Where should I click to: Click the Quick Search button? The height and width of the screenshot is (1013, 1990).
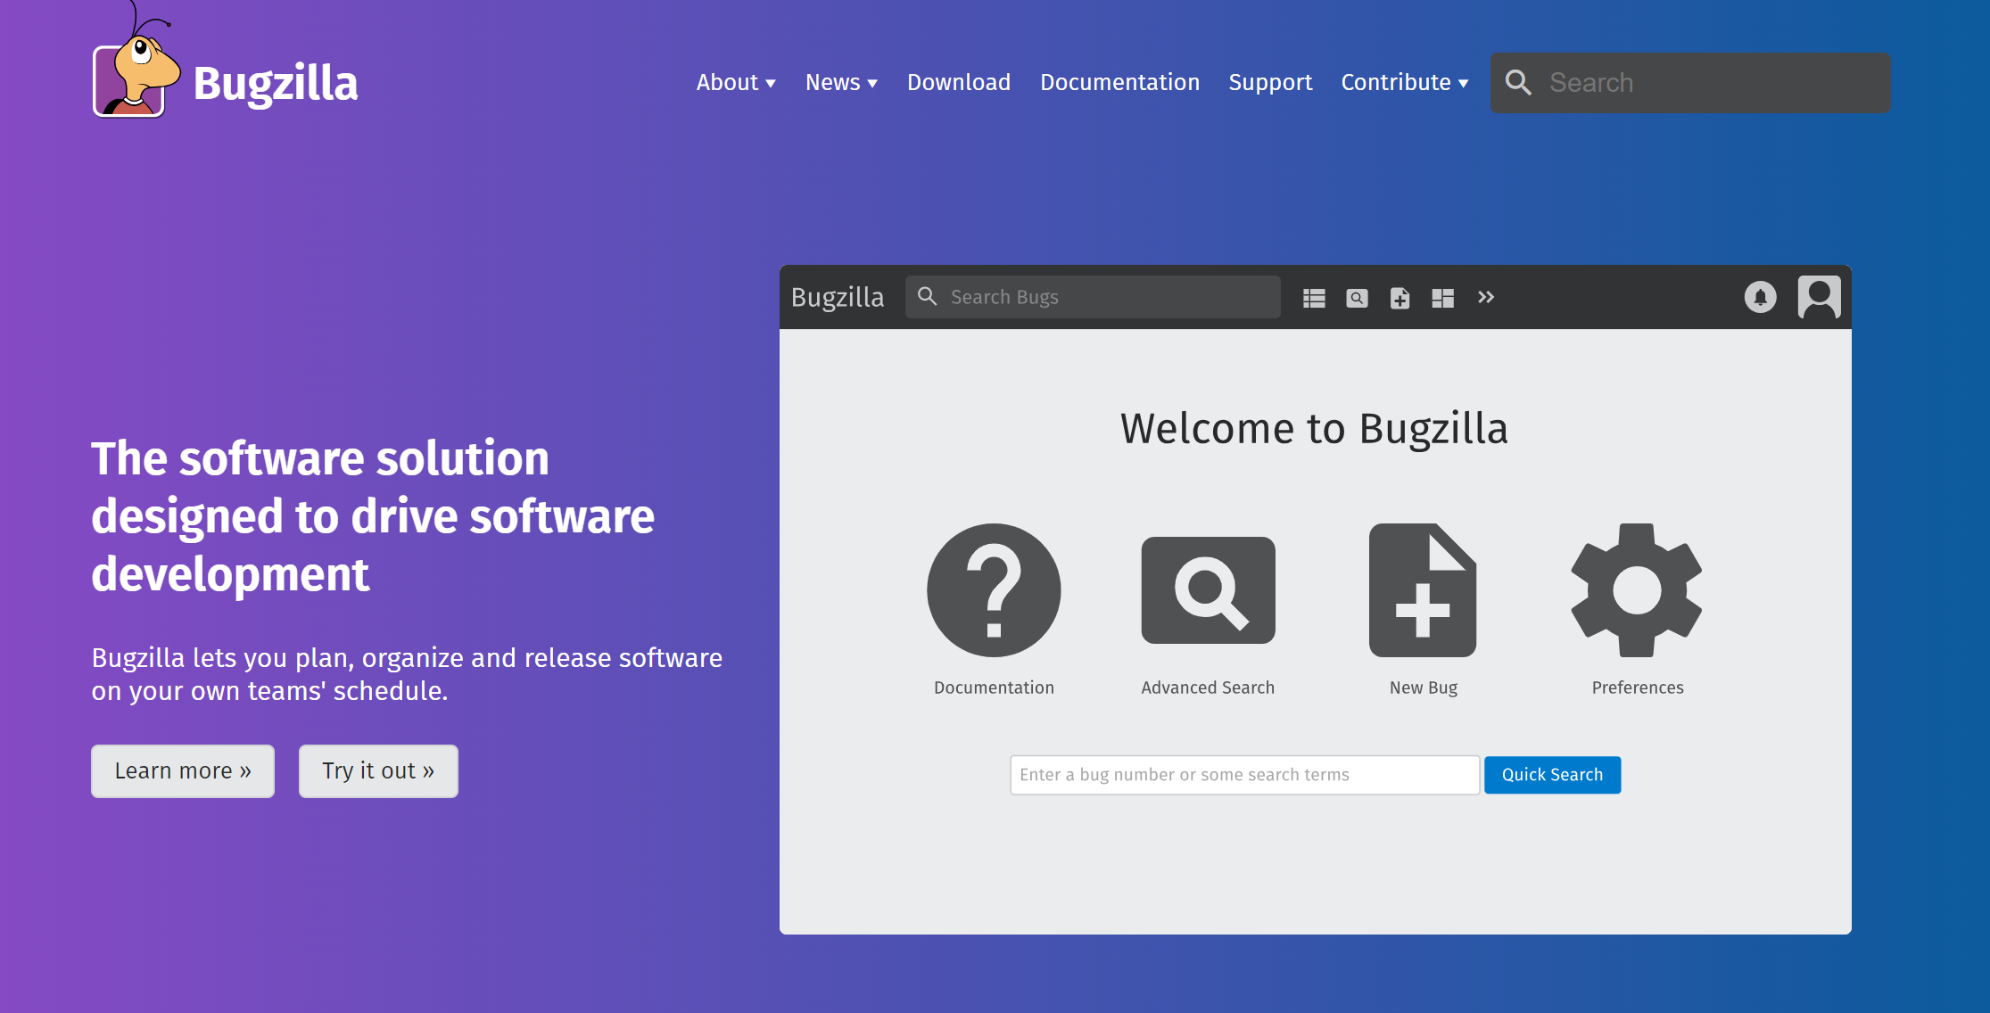coord(1550,774)
